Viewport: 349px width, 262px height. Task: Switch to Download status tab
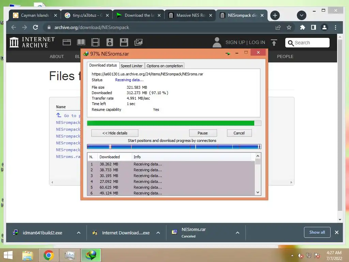coord(103,65)
